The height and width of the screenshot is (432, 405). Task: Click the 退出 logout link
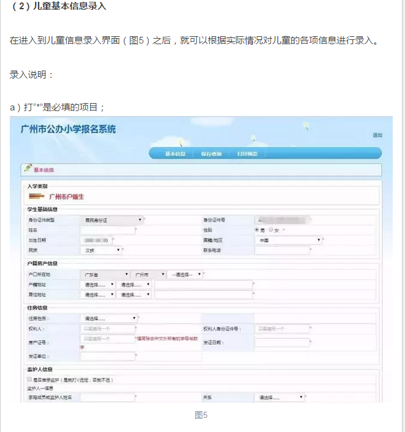[x=377, y=135]
